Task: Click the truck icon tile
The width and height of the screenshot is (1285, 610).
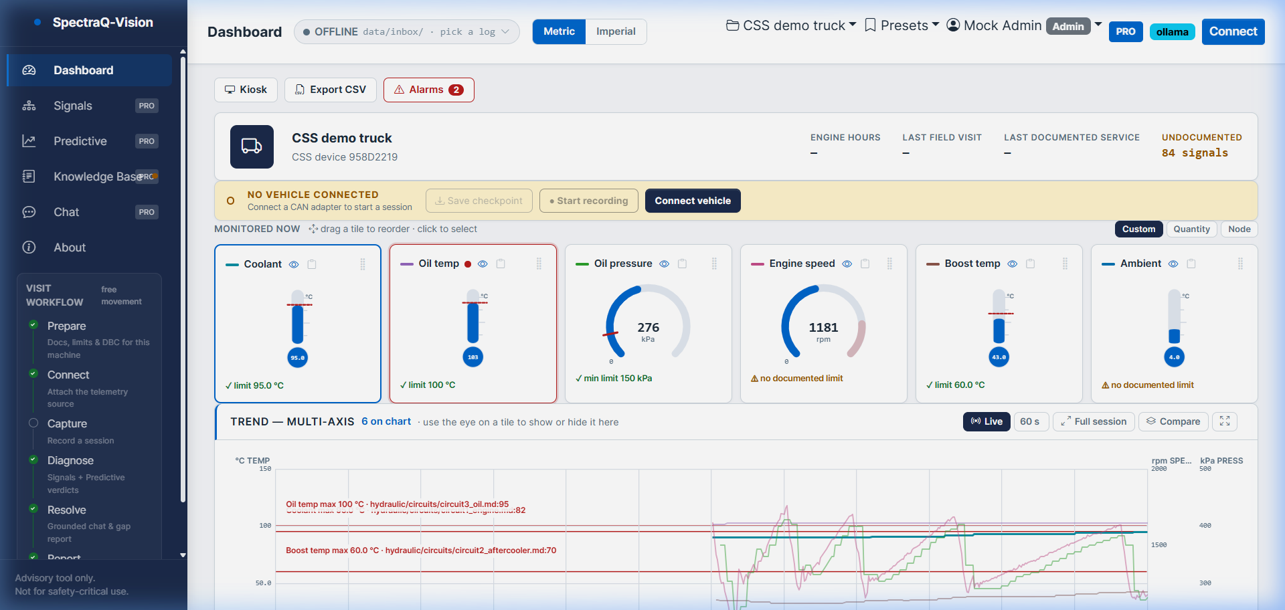Action: click(252, 146)
